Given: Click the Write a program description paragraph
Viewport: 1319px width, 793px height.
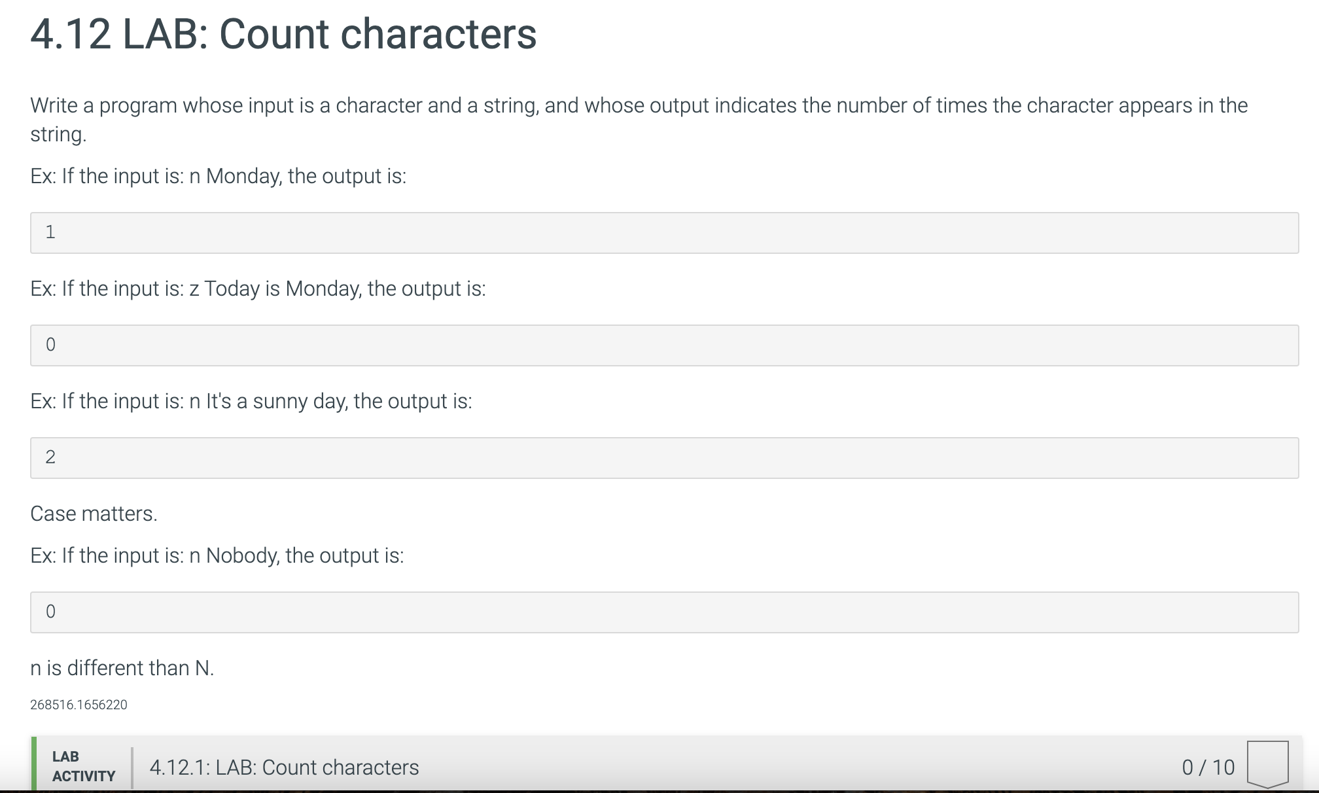Looking at the screenshot, I should tap(639, 119).
